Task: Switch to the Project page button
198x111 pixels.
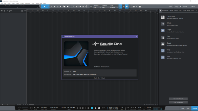Action: (x=185, y=7)
